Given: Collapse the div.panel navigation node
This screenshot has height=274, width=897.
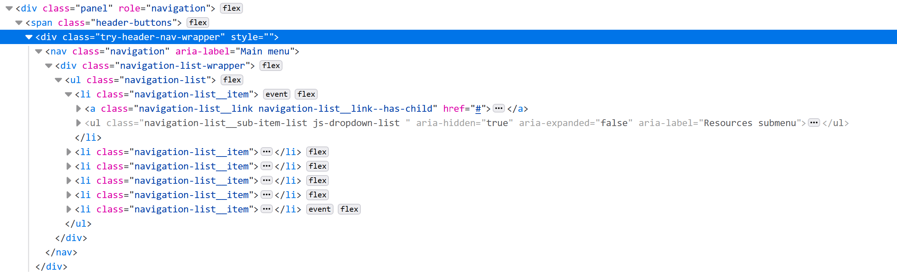Looking at the screenshot, I should click(9, 8).
